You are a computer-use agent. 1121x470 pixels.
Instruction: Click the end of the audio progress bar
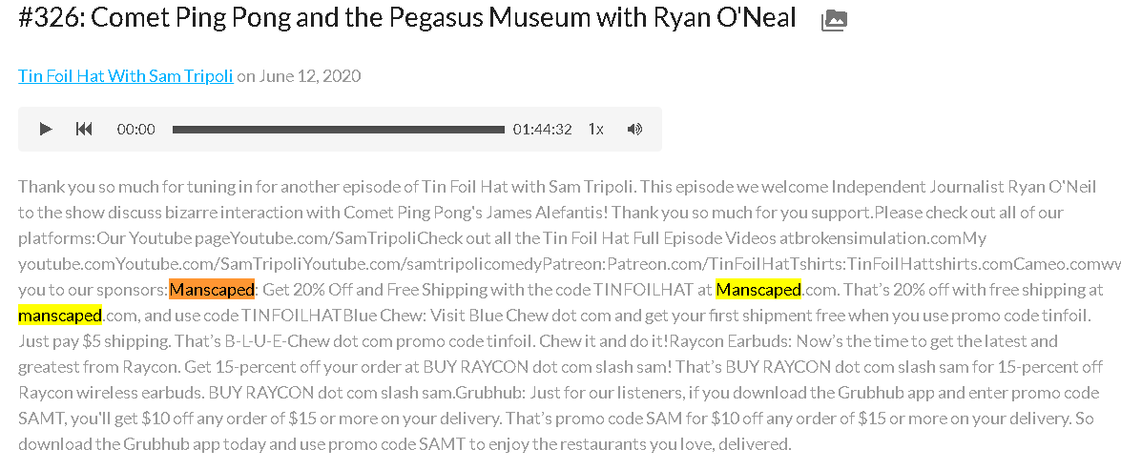coord(502,130)
